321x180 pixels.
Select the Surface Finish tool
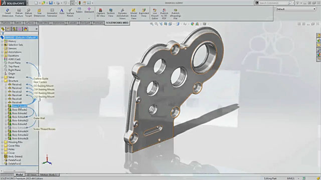[x=70, y=12]
